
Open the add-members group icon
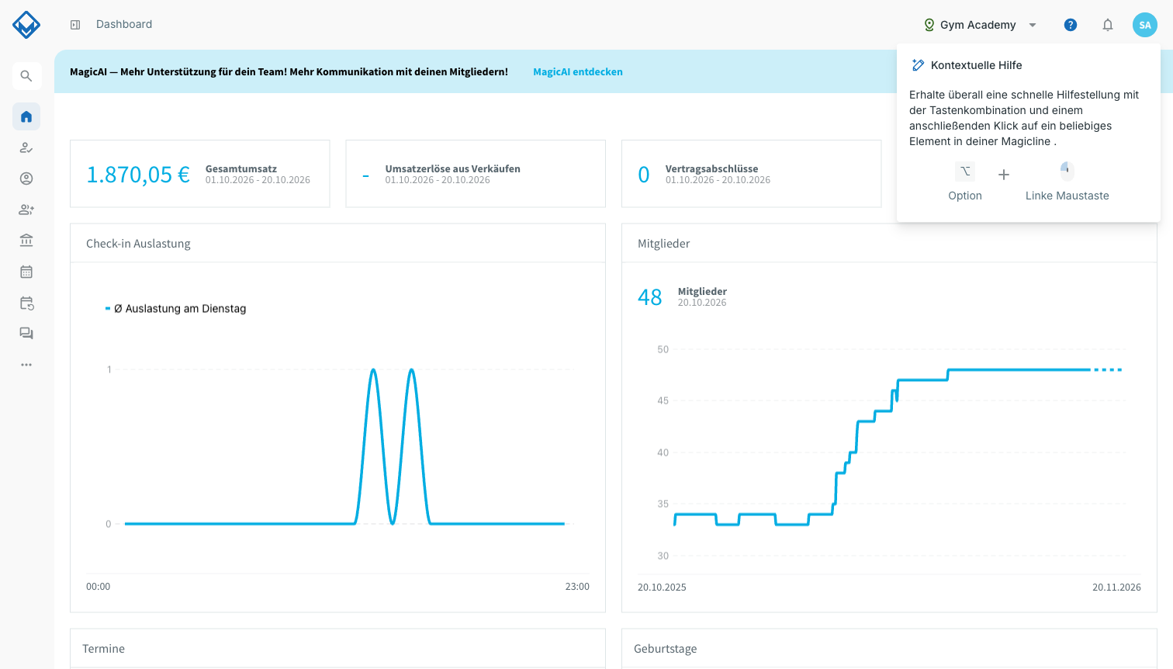coord(26,210)
